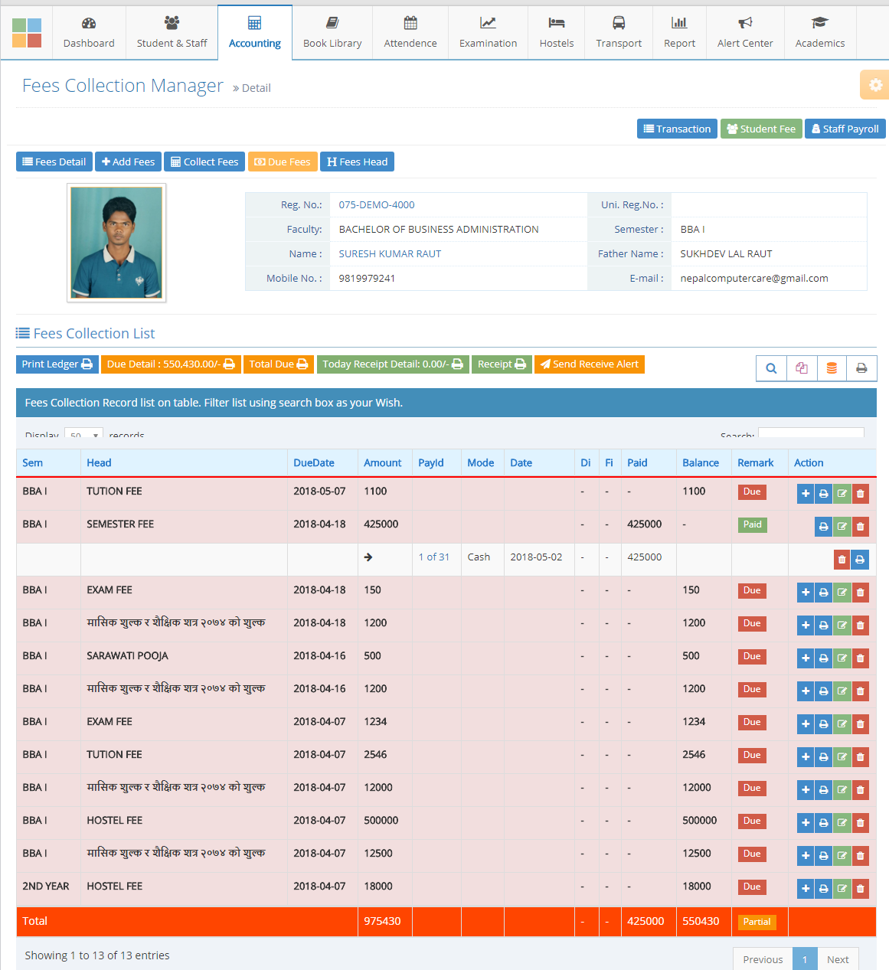This screenshot has height=970, width=889.
Task: Sort table by Balance column header
Action: (701, 463)
